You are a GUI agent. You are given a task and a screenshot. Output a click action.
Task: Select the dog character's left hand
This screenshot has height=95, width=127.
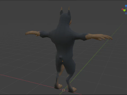pyautogui.click(x=33, y=34)
